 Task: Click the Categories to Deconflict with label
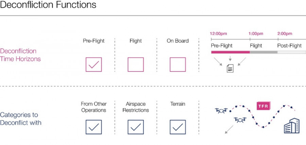tap(20, 118)
